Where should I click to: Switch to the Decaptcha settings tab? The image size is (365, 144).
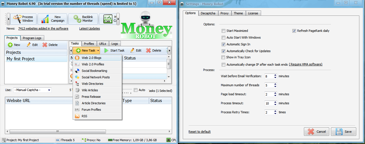[x=208, y=13]
